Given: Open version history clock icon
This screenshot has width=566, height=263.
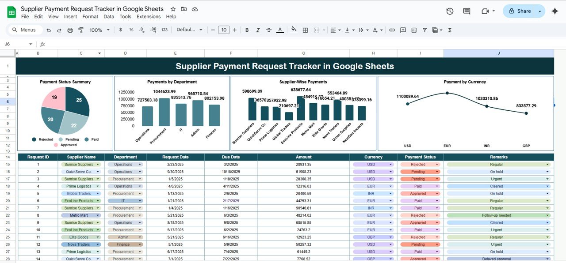Looking at the screenshot, I should [450, 11].
